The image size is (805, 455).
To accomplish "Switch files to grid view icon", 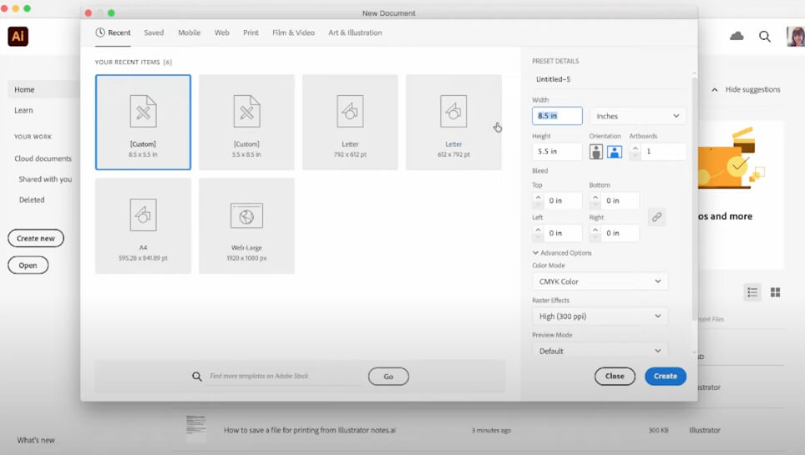I will pyautogui.click(x=775, y=292).
